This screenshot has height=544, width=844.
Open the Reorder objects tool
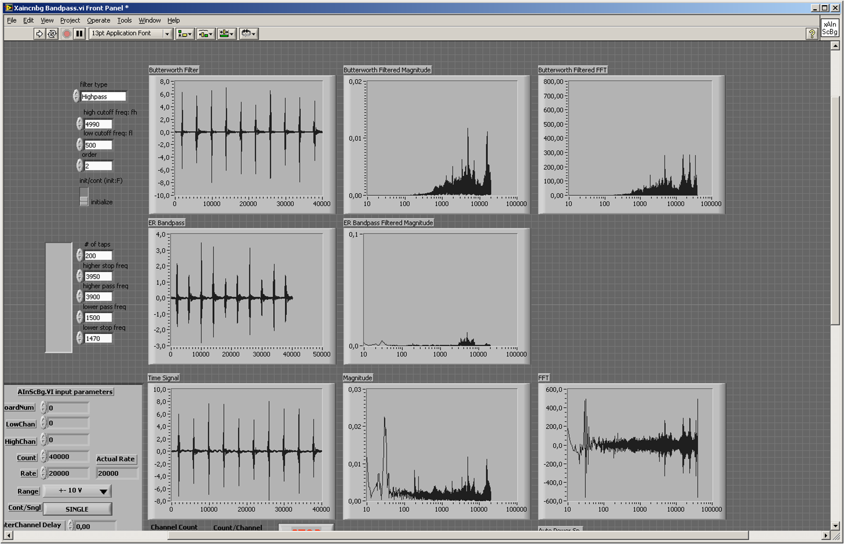click(248, 34)
